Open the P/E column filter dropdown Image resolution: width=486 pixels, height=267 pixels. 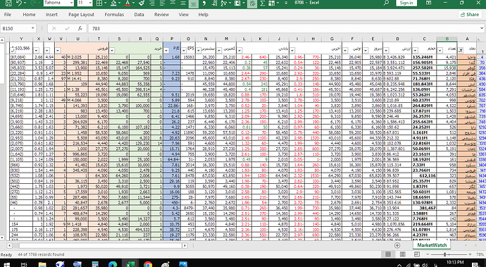click(166, 51)
